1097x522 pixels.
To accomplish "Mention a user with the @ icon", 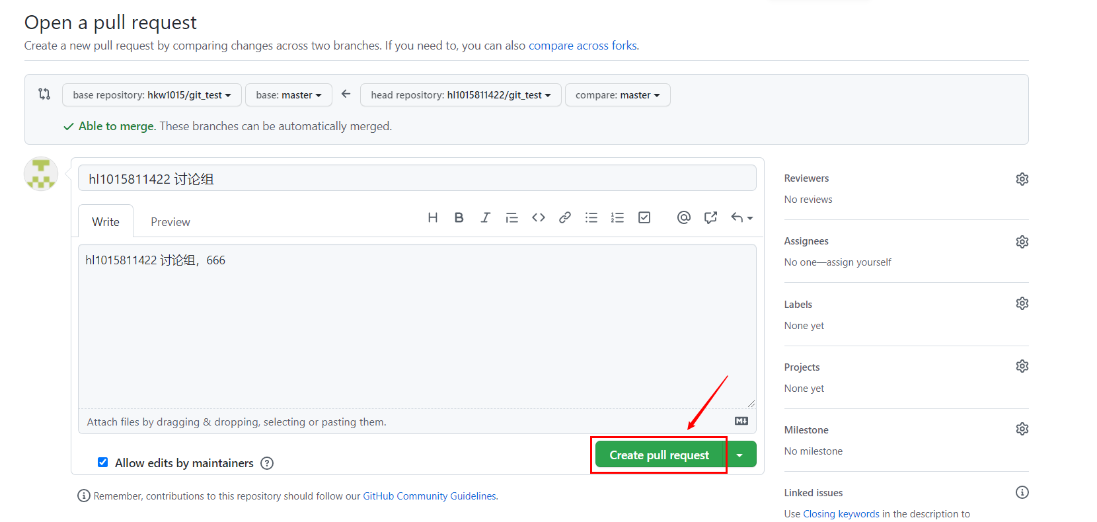I will coord(684,217).
